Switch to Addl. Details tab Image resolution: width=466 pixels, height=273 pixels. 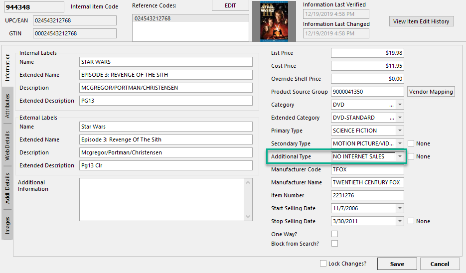coord(7,188)
